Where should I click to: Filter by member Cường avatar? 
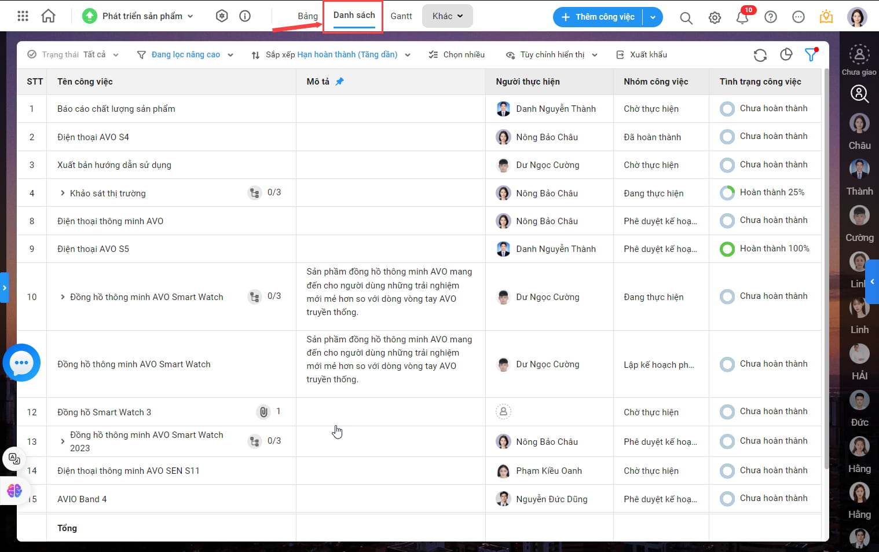coord(859,215)
